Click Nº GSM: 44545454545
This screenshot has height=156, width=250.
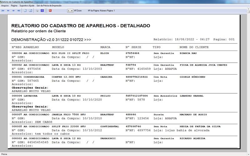coord(30,142)
